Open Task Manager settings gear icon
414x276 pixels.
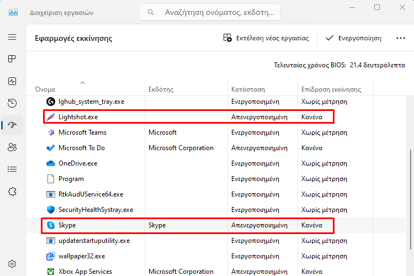[x=12, y=264]
